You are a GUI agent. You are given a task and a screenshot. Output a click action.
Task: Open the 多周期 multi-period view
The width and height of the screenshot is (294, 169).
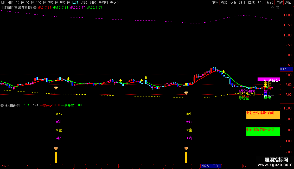103,2
